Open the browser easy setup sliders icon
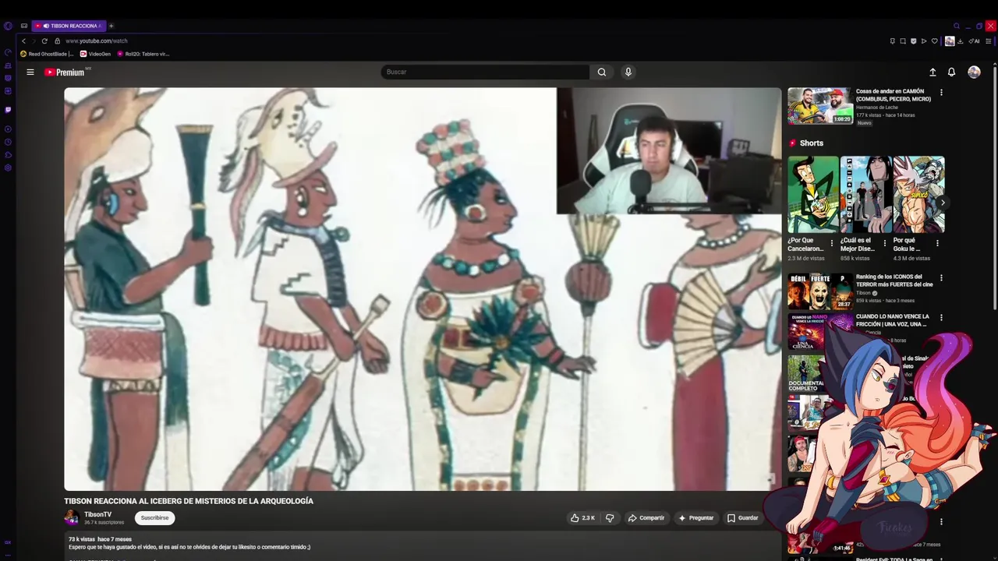The image size is (998, 561). [988, 41]
